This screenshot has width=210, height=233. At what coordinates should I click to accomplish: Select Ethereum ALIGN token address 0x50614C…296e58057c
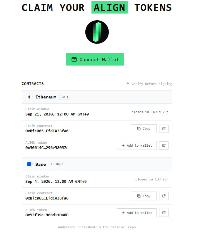pyautogui.click(x=47, y=148)
